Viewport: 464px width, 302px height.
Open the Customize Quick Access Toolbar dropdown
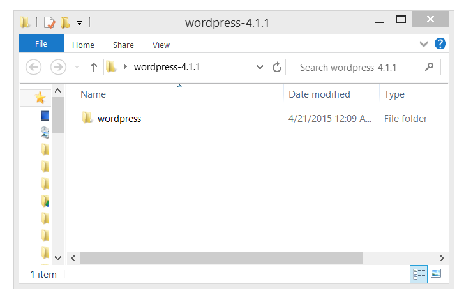pos(79,23)
